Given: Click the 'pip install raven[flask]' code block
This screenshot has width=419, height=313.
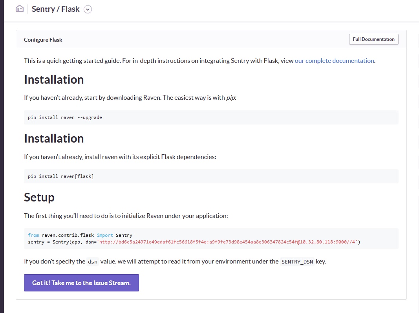Looking at the screenshot, I should tap(61, 176).
